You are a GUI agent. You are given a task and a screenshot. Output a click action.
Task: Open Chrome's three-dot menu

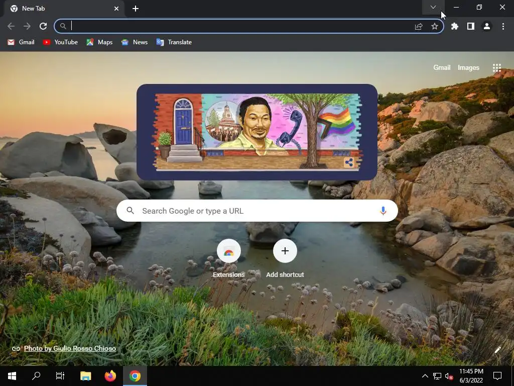(503, 26)
